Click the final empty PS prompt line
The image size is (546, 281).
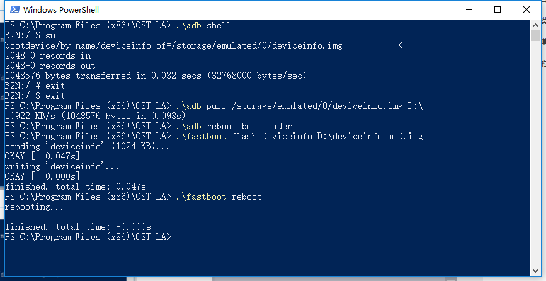tap(88, 237)
